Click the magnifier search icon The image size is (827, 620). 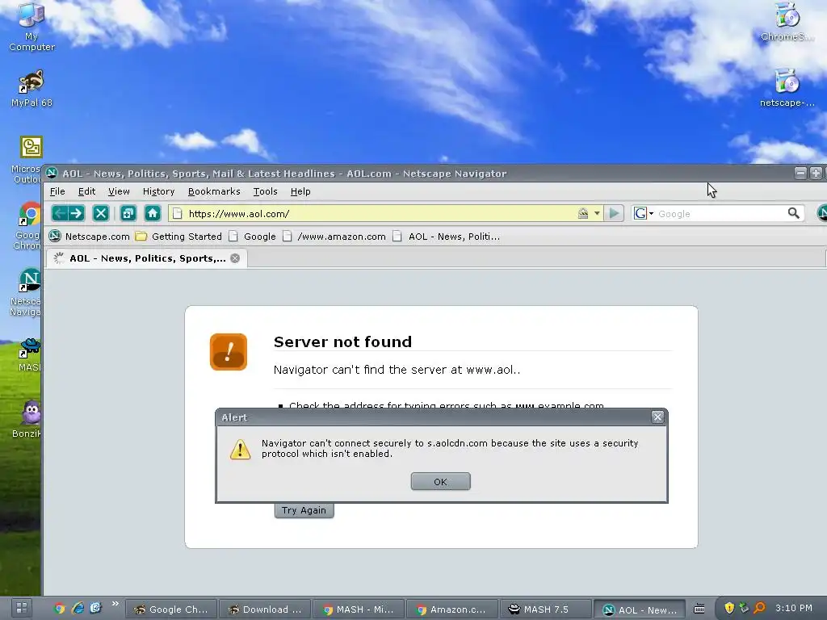click(x=793, y=213)
